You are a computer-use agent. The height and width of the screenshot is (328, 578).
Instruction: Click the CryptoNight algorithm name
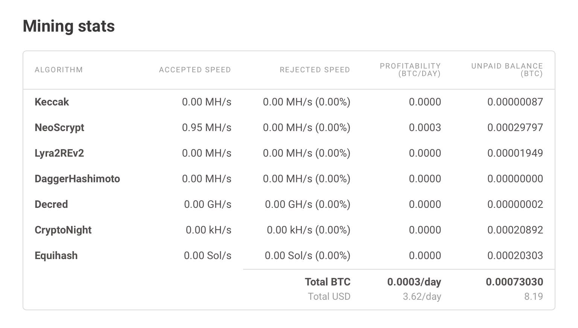click(x=63, y=230)
